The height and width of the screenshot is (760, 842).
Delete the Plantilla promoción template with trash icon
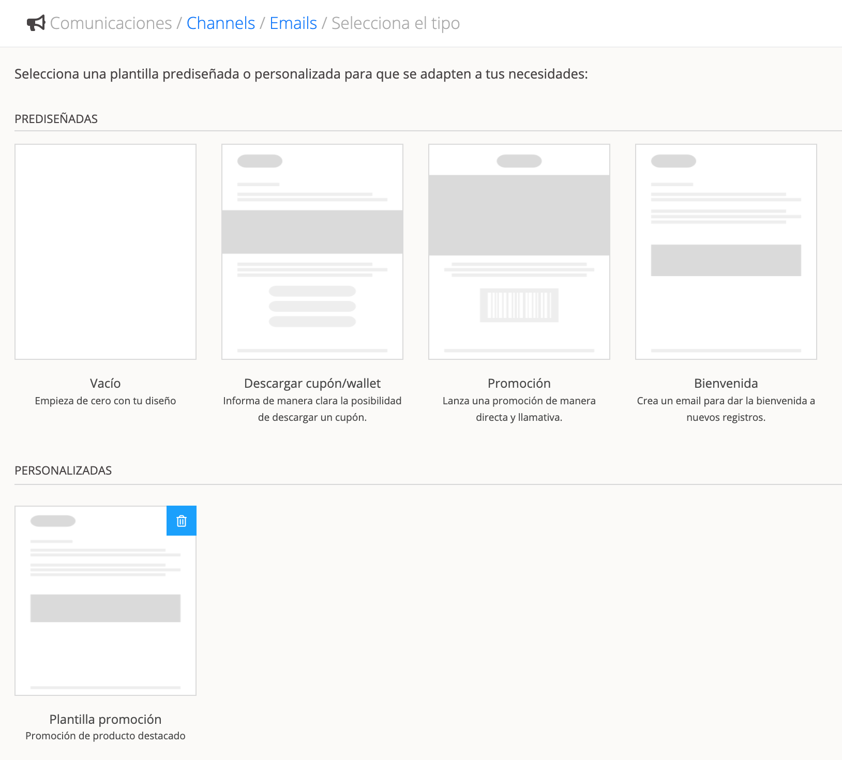click(x=182, y=521)
